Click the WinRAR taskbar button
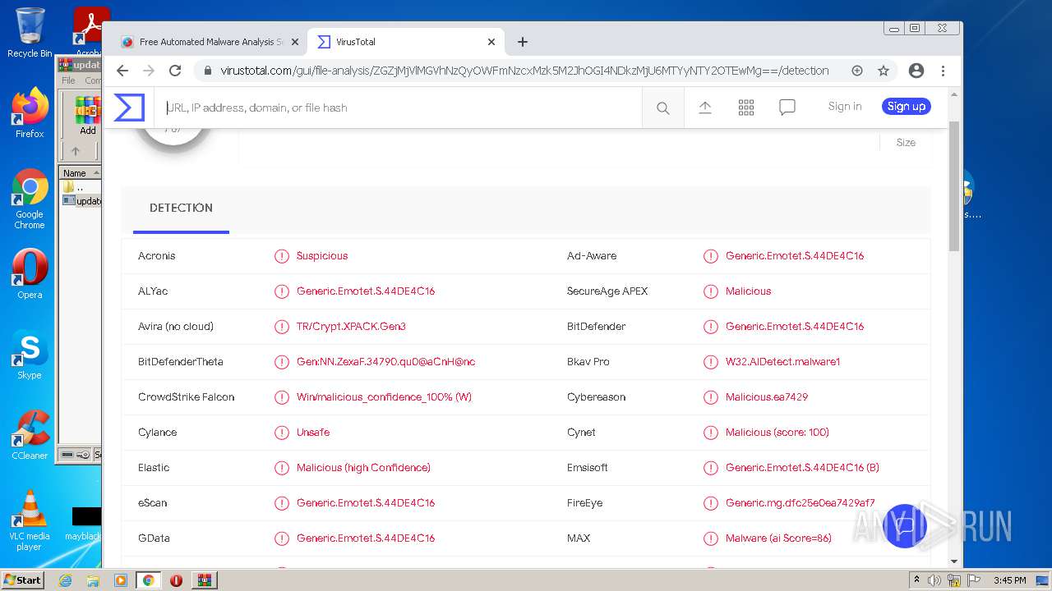1052x591 pixels. 204,580
